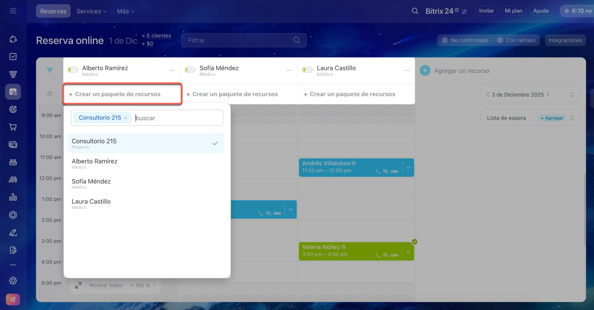Click the Integraciones button

pyautogui.click(x=565, y=40)
